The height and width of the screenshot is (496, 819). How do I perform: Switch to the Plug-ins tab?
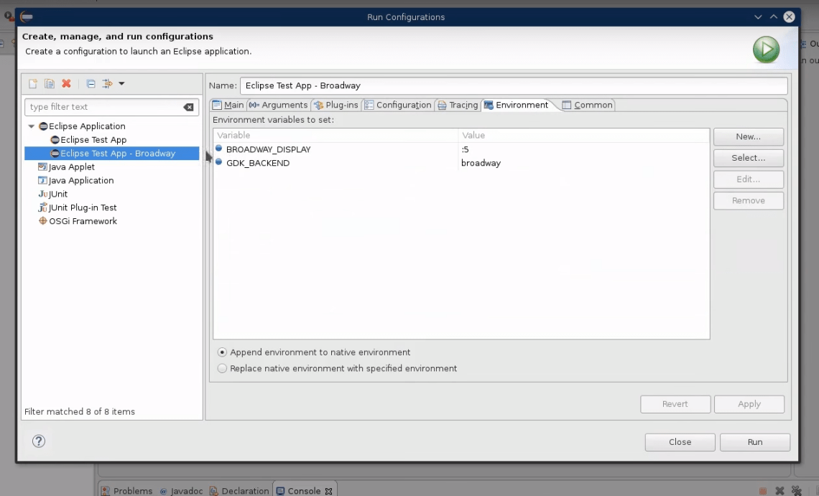pyautogui.click(x=336, y=105)
